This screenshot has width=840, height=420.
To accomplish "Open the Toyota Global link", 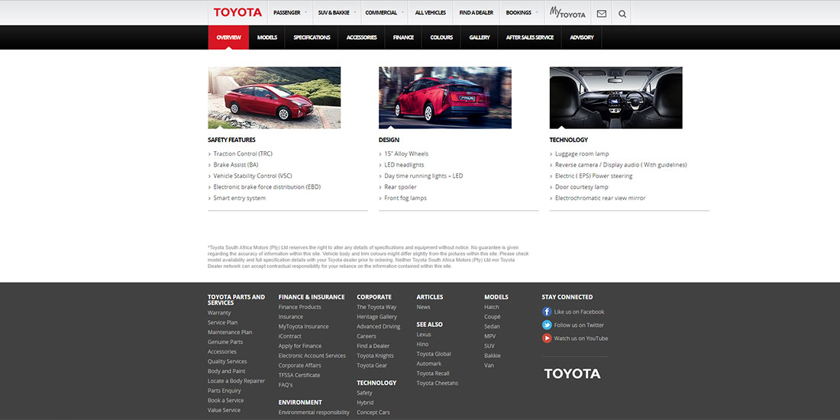I will [x=434, y=354].
